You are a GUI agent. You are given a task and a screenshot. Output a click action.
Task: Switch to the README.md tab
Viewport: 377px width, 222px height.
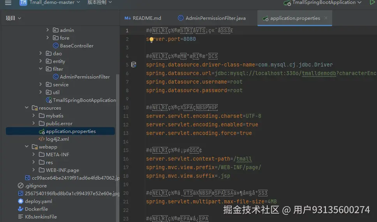(143, 18)
